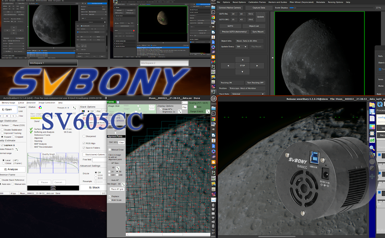Viewport: 385px width, 238px height.
Task: Open the Calibration Frames menu
Action: coord(257,2)
